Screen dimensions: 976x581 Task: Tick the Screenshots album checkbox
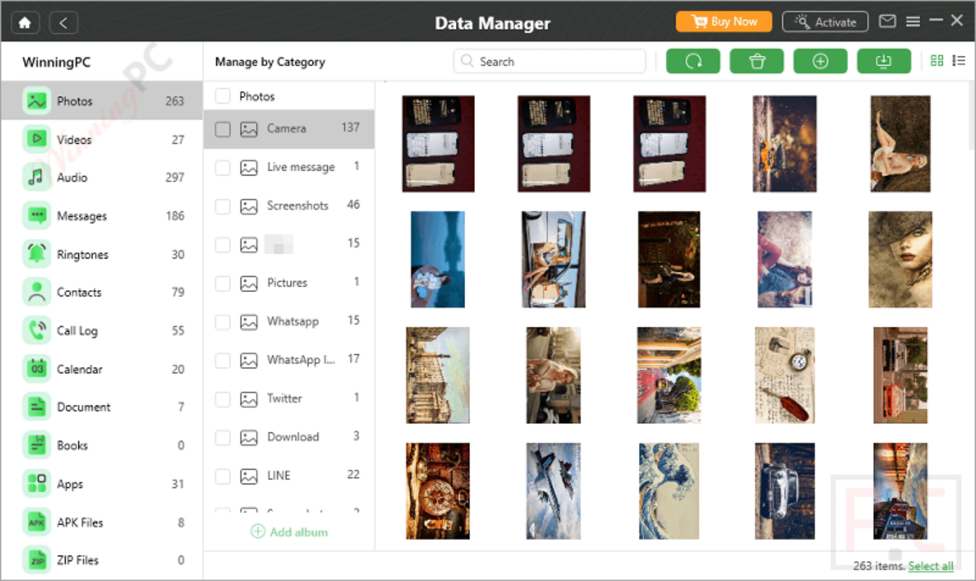(223, 206)
